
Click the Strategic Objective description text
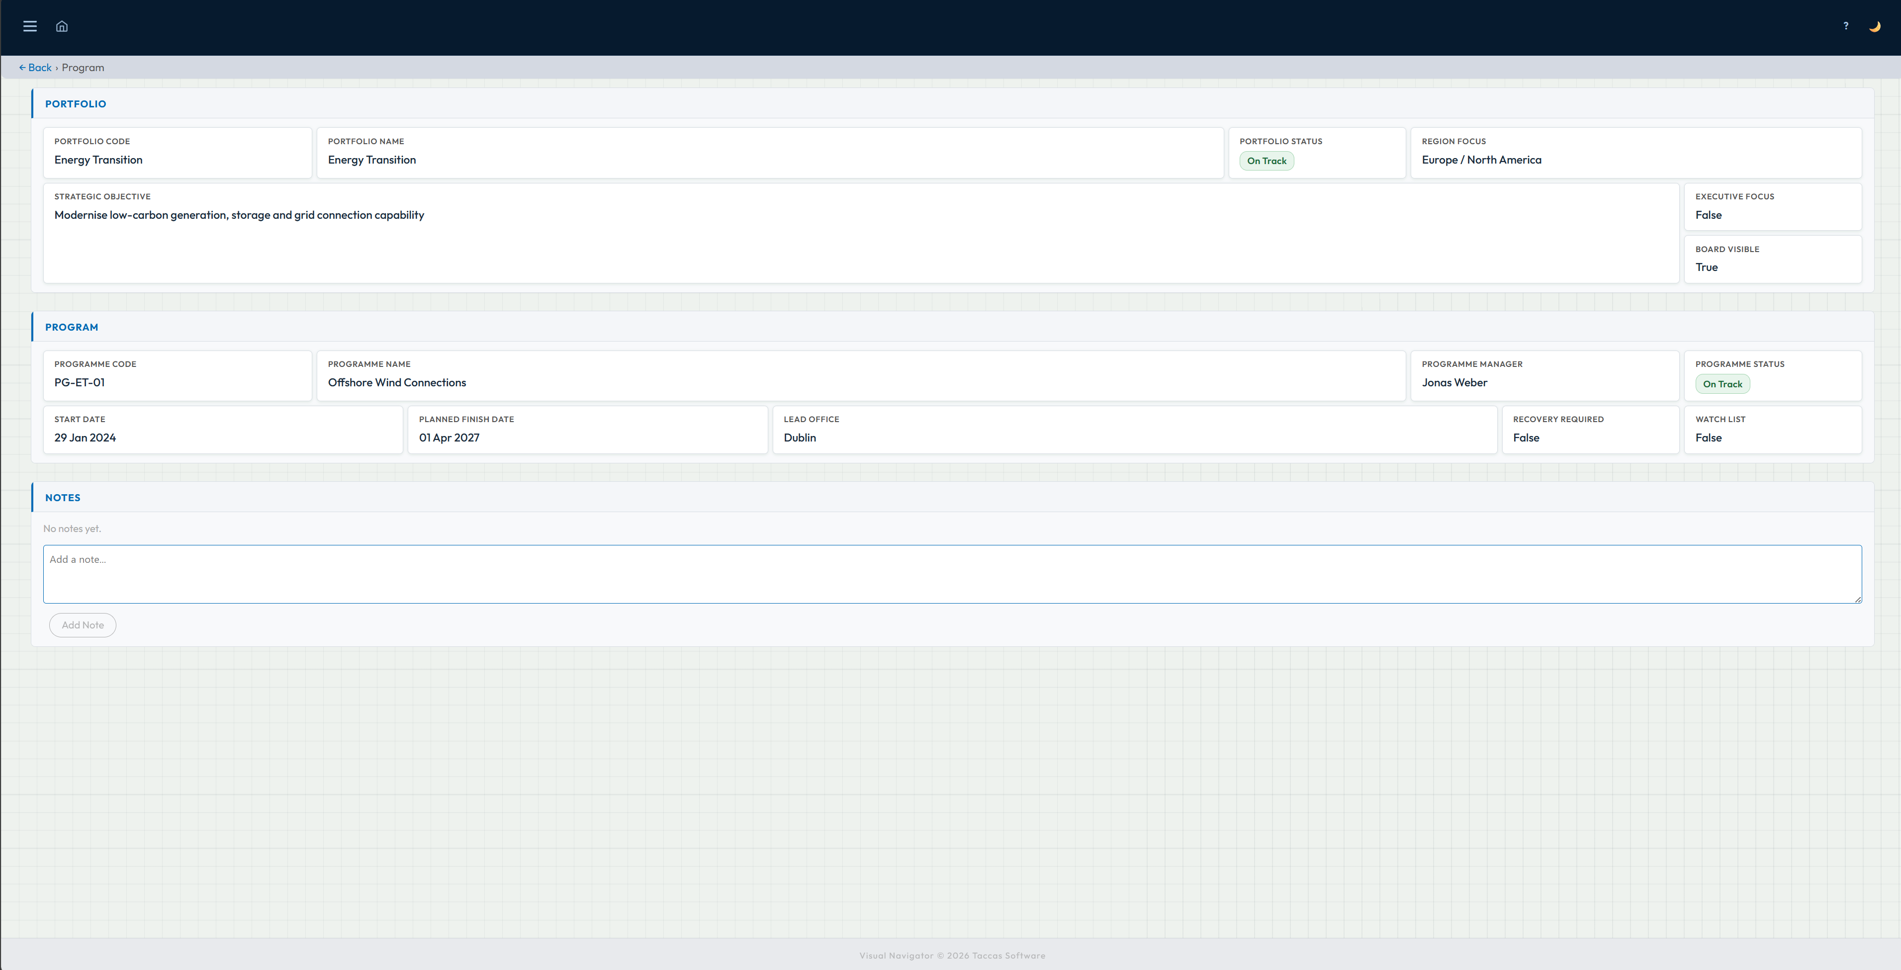[x=239, y=215]
